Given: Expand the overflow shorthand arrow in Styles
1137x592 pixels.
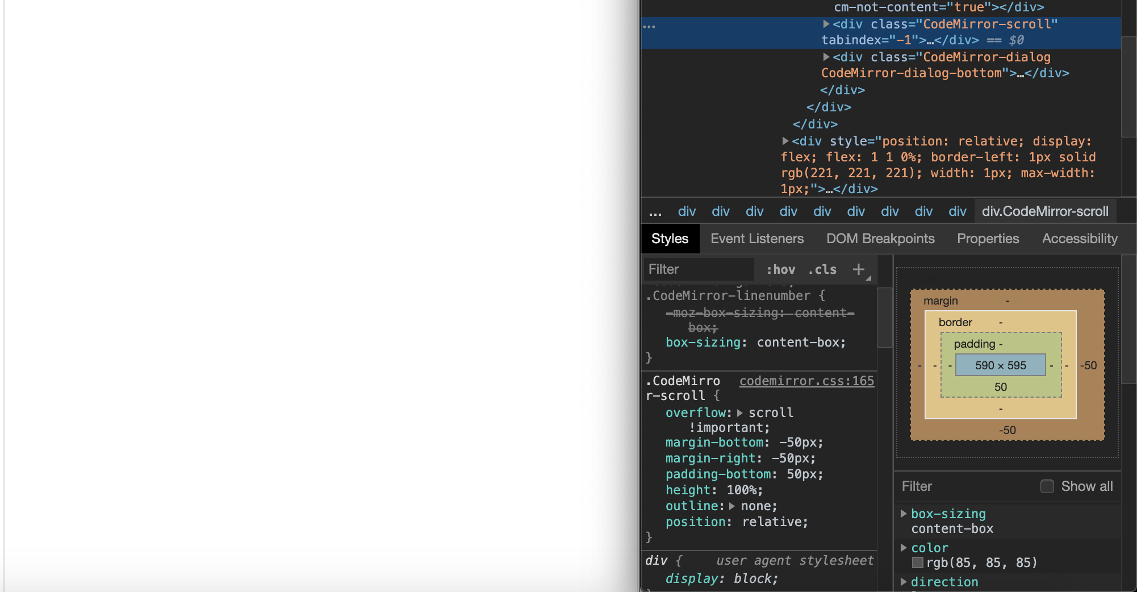Looking at the screenshot, I should 741,412.
